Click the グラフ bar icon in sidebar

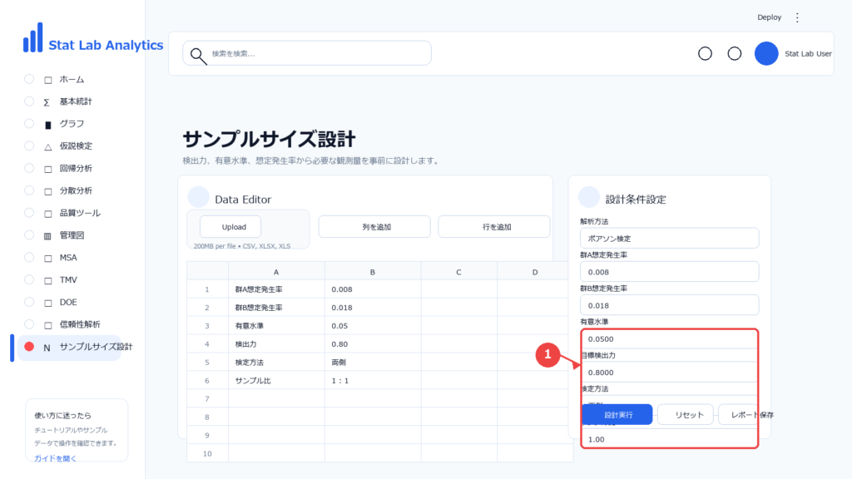47,125
